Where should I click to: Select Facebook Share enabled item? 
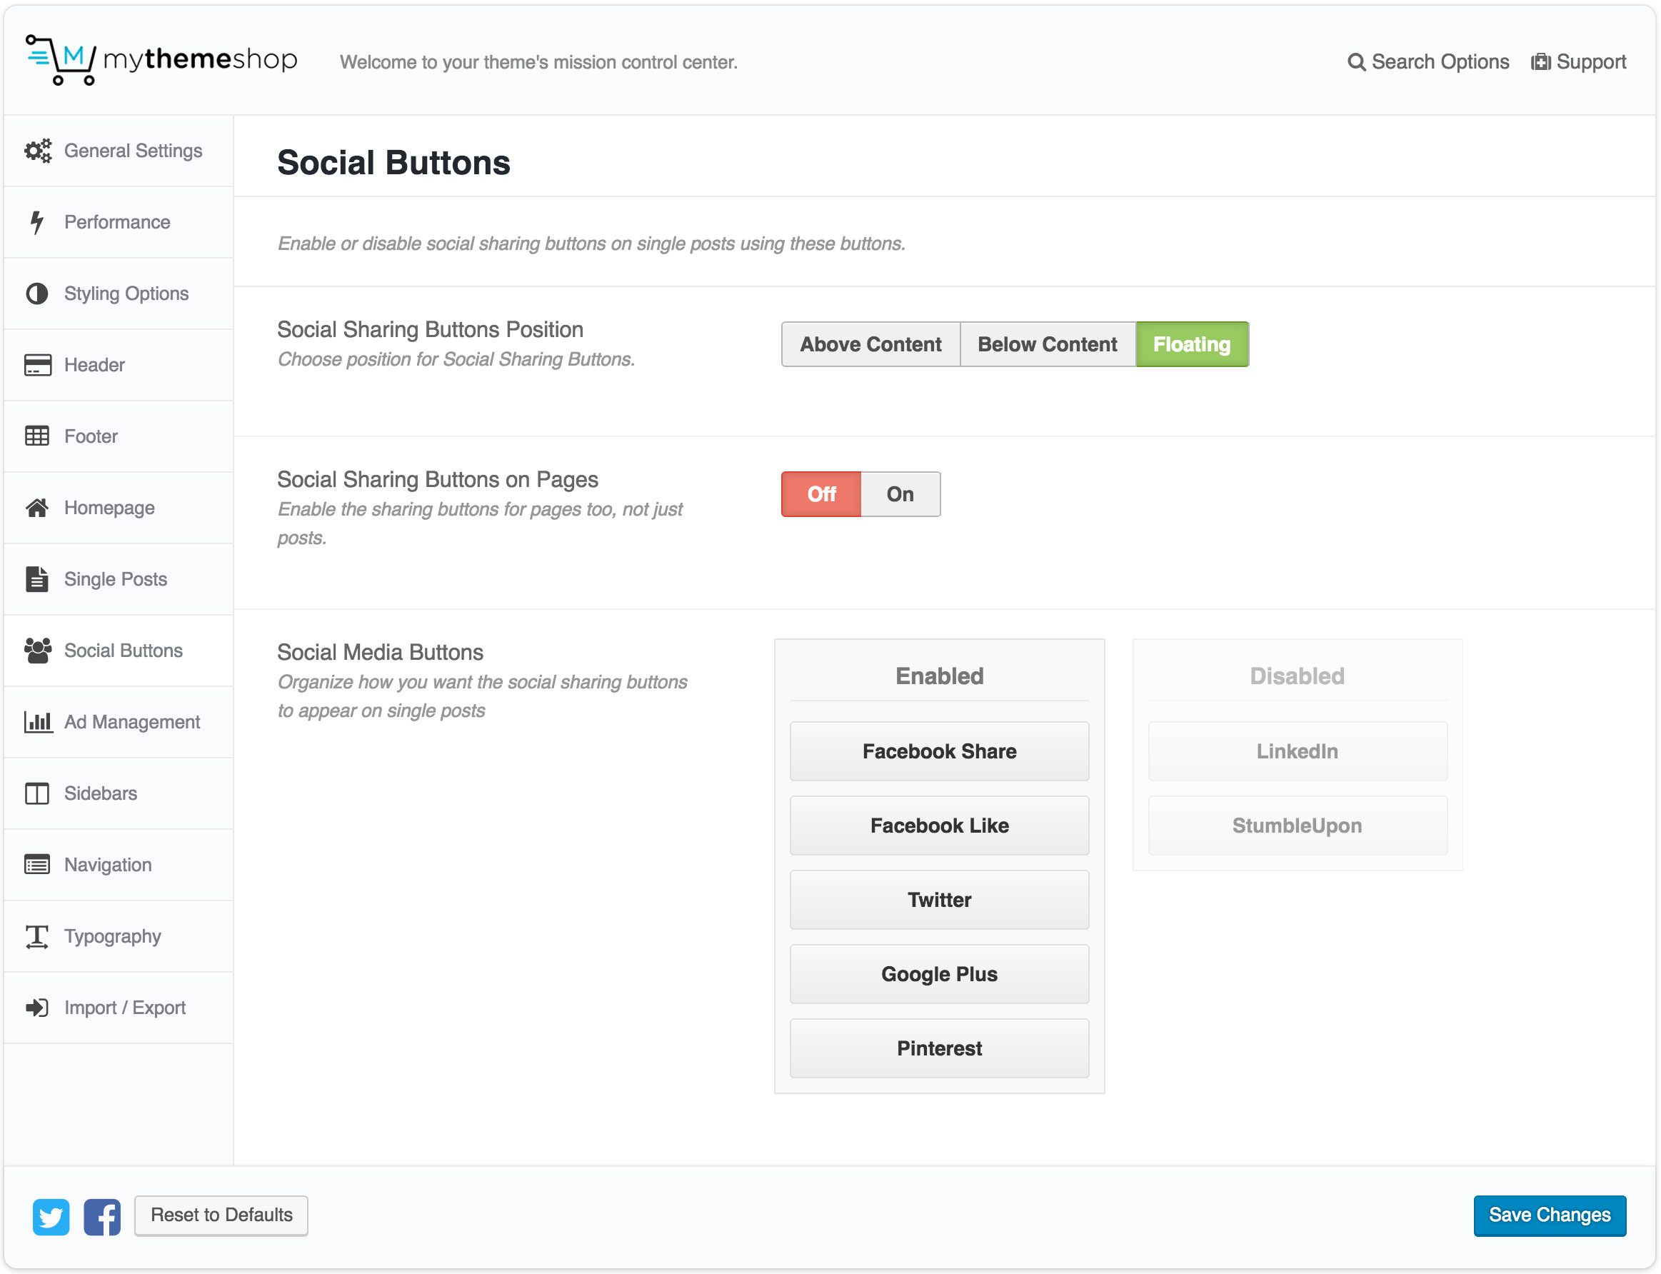click(x=939, y=751)
